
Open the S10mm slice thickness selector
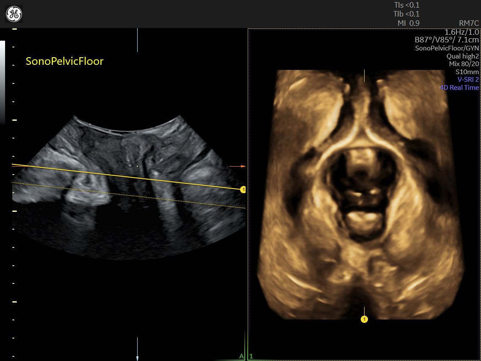467,72
